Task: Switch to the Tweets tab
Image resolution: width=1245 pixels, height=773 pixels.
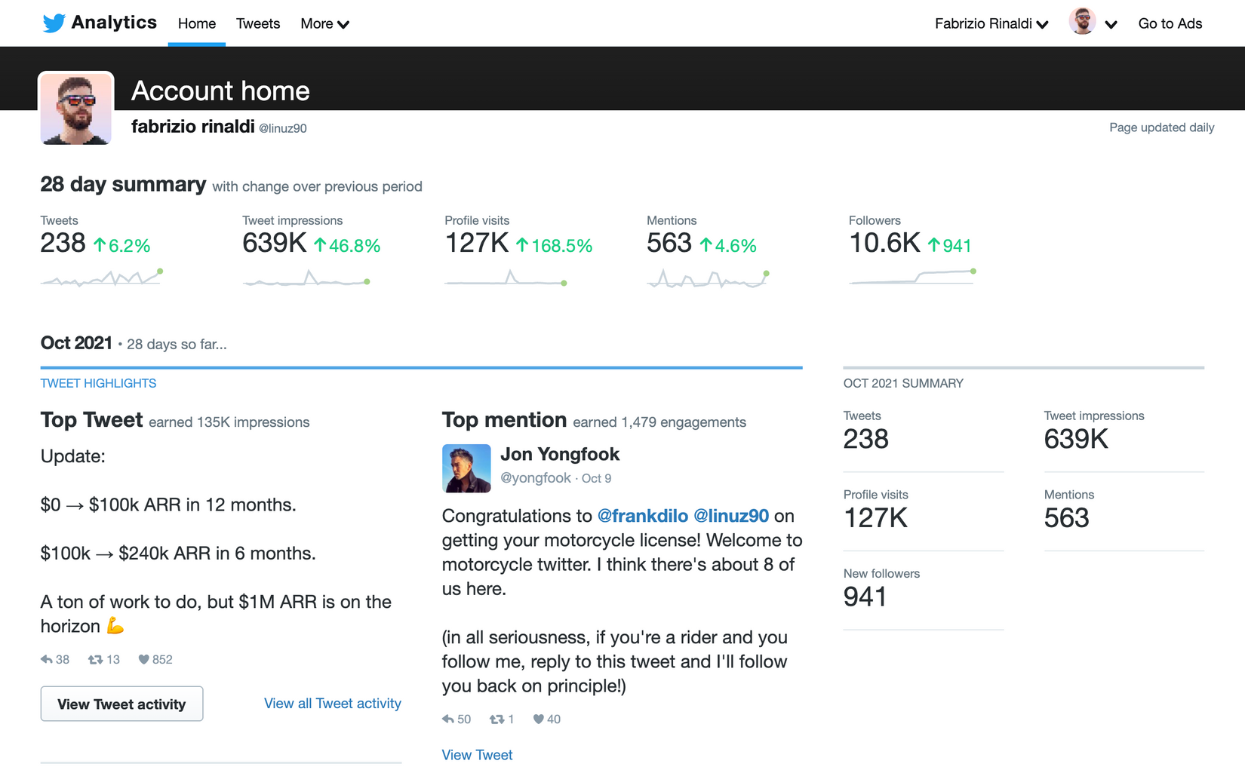Action: pyautogui.click(x=257, y=23)
